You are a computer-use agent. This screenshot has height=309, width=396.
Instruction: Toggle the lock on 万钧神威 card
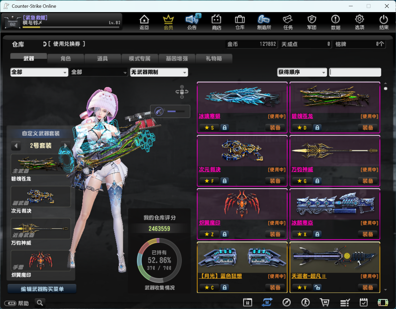(x=317, y=181)
